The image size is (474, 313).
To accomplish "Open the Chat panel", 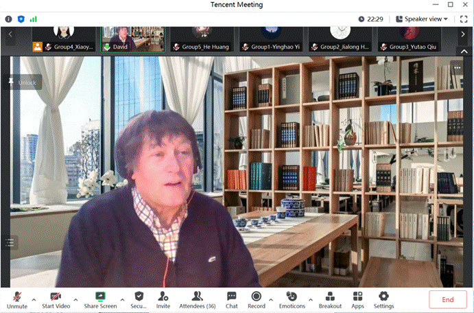I will tap(232, 299).
